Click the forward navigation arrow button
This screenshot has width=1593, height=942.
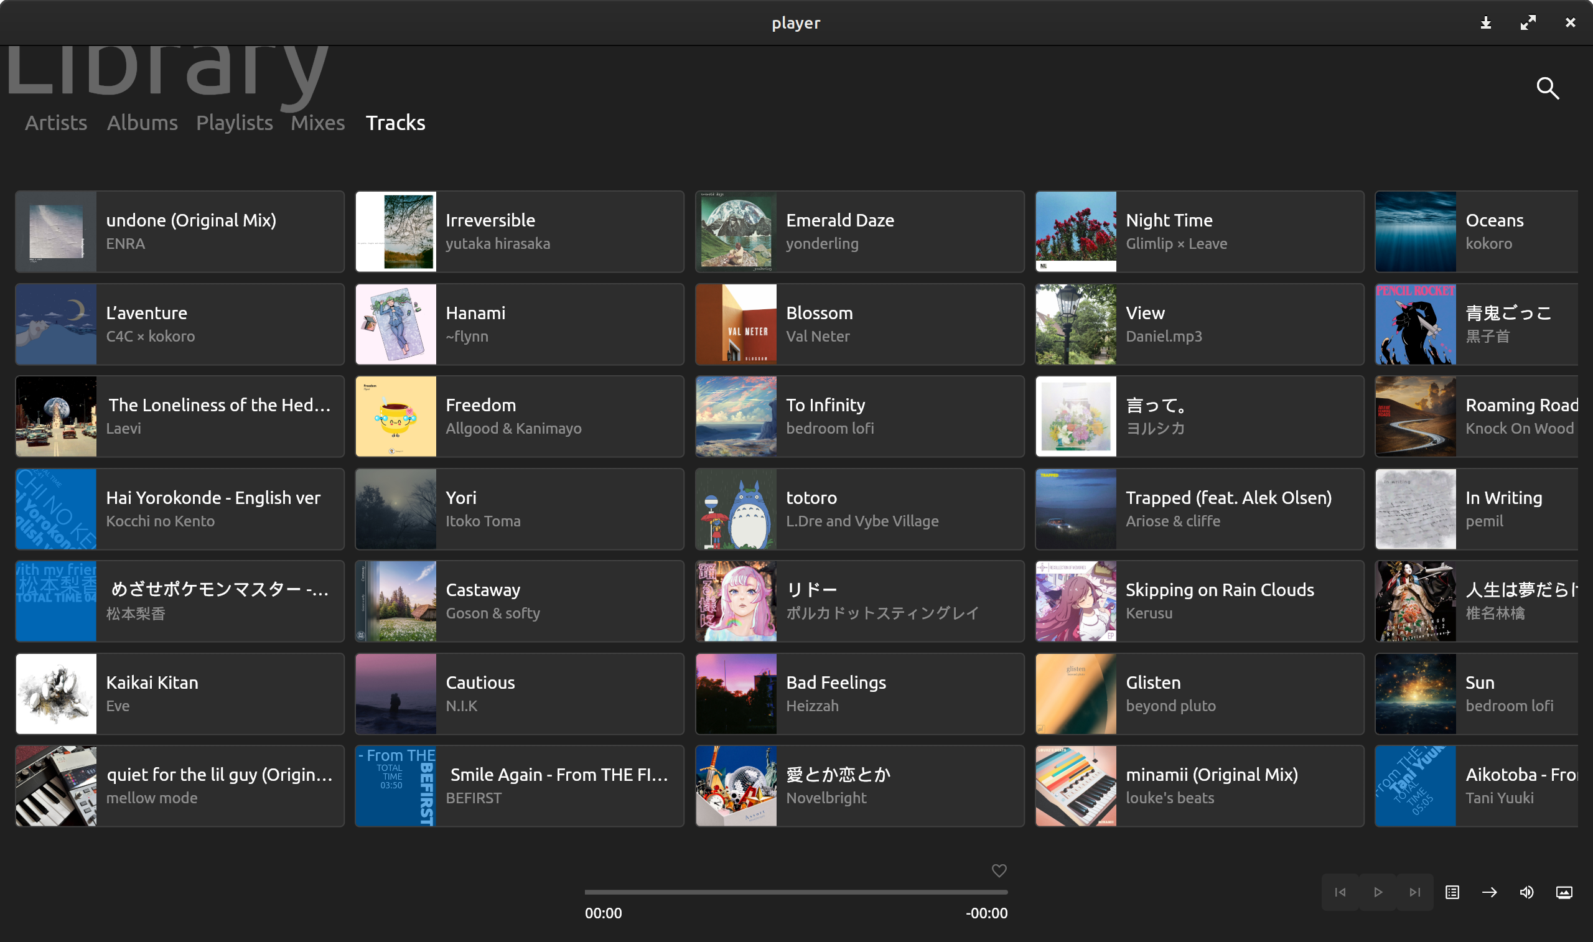click(1488, 892)
